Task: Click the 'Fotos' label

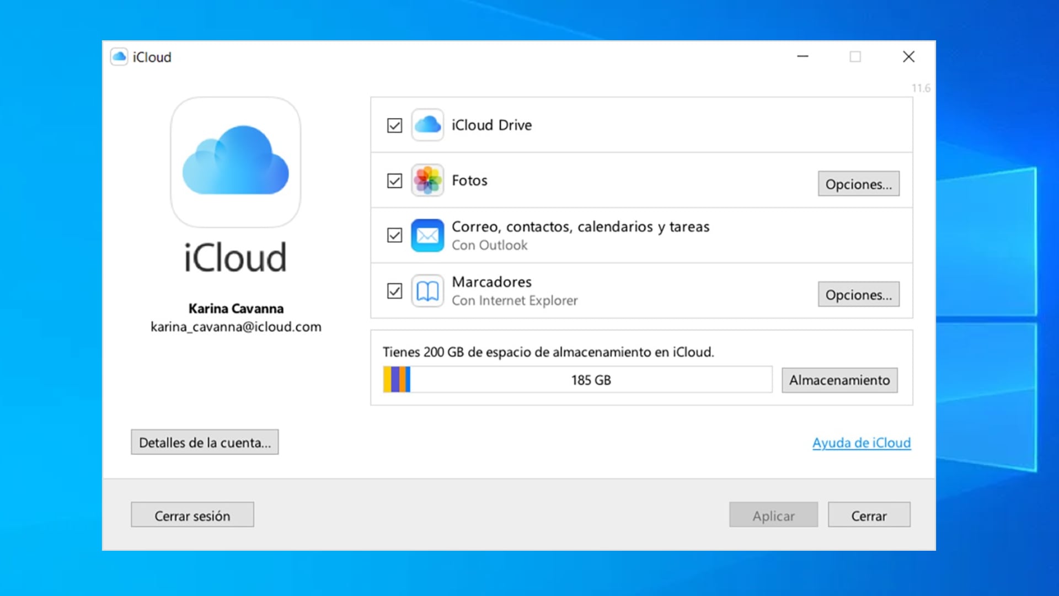Action: [x=469, y=180]
